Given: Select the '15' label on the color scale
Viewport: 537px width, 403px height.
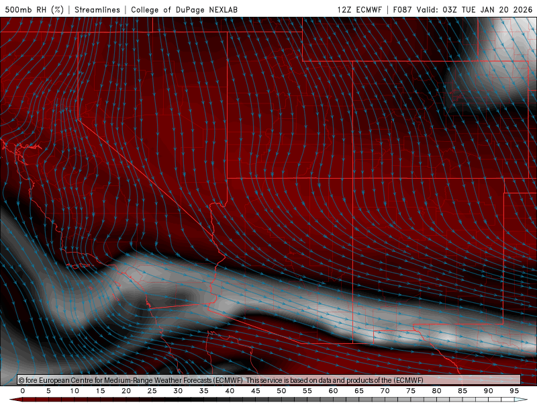Looking at the screenshot, I should click(100, 391).
